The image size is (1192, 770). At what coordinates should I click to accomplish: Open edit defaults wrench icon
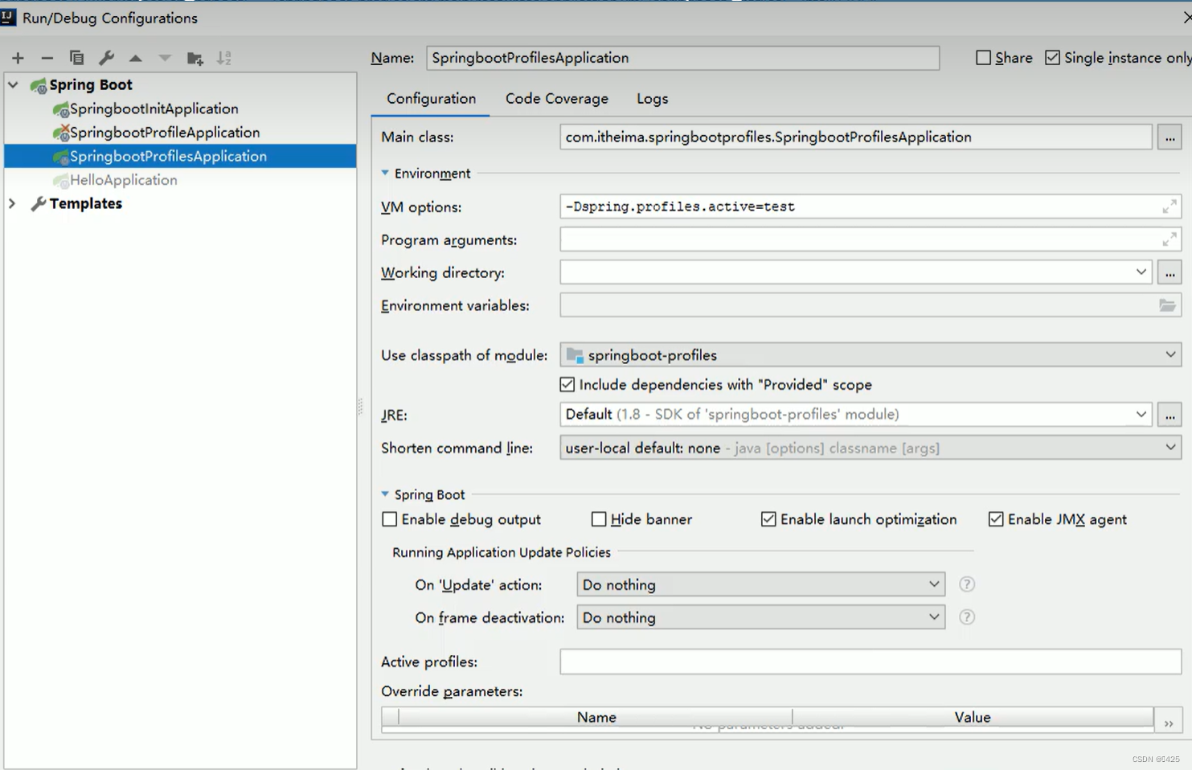(106, 58)
